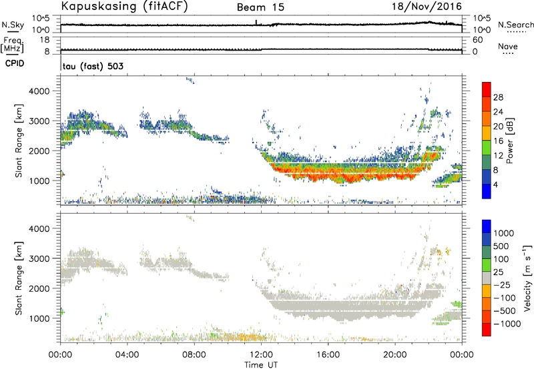
Task: Click the '4000' tick of the power panel
Action: (39, 91)
